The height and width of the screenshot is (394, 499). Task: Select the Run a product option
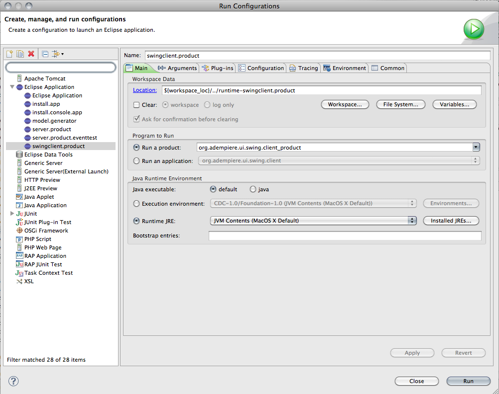coord(136,148)
